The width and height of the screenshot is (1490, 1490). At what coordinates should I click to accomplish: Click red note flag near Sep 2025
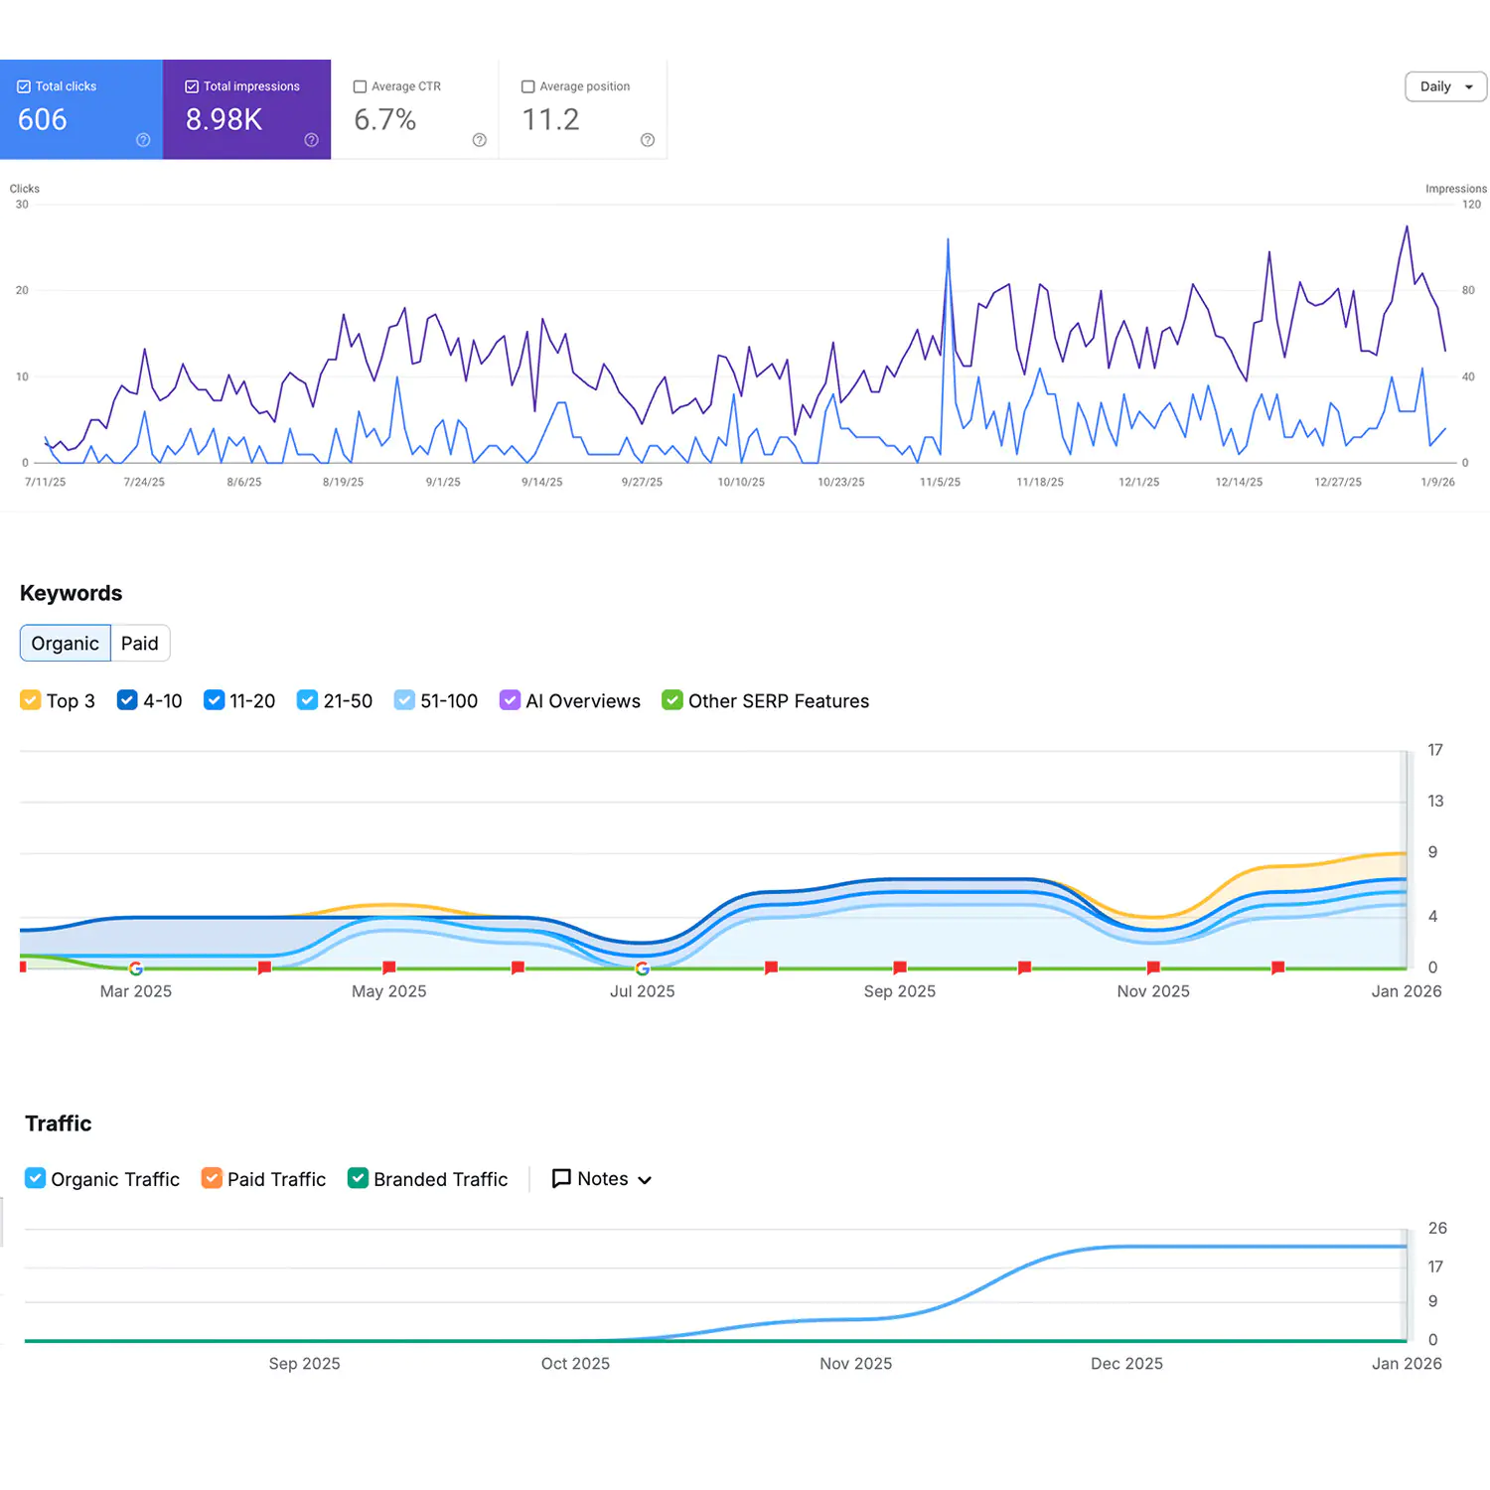900,968
